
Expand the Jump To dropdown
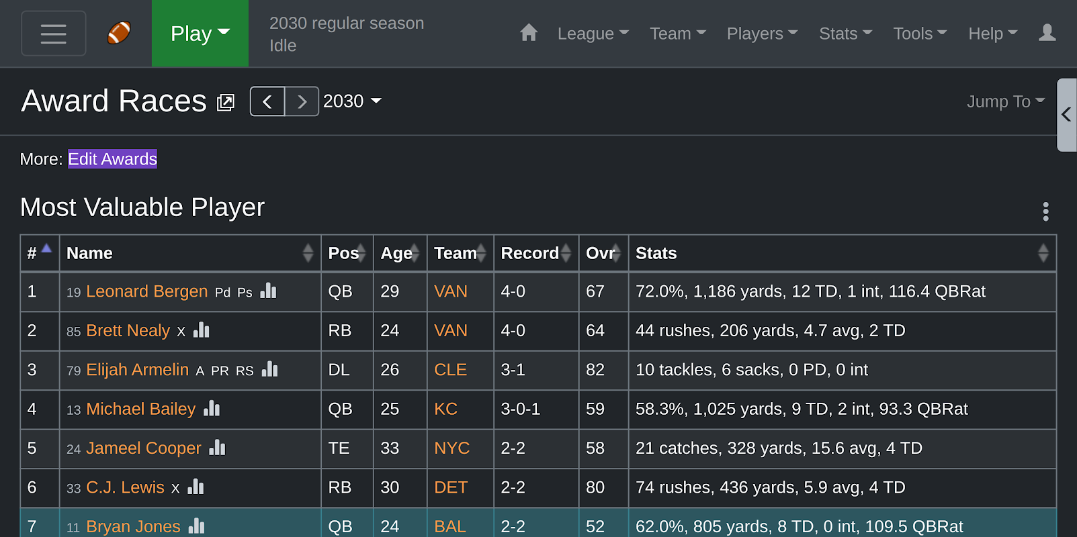pyautogui.click(x=1005, y=101)
